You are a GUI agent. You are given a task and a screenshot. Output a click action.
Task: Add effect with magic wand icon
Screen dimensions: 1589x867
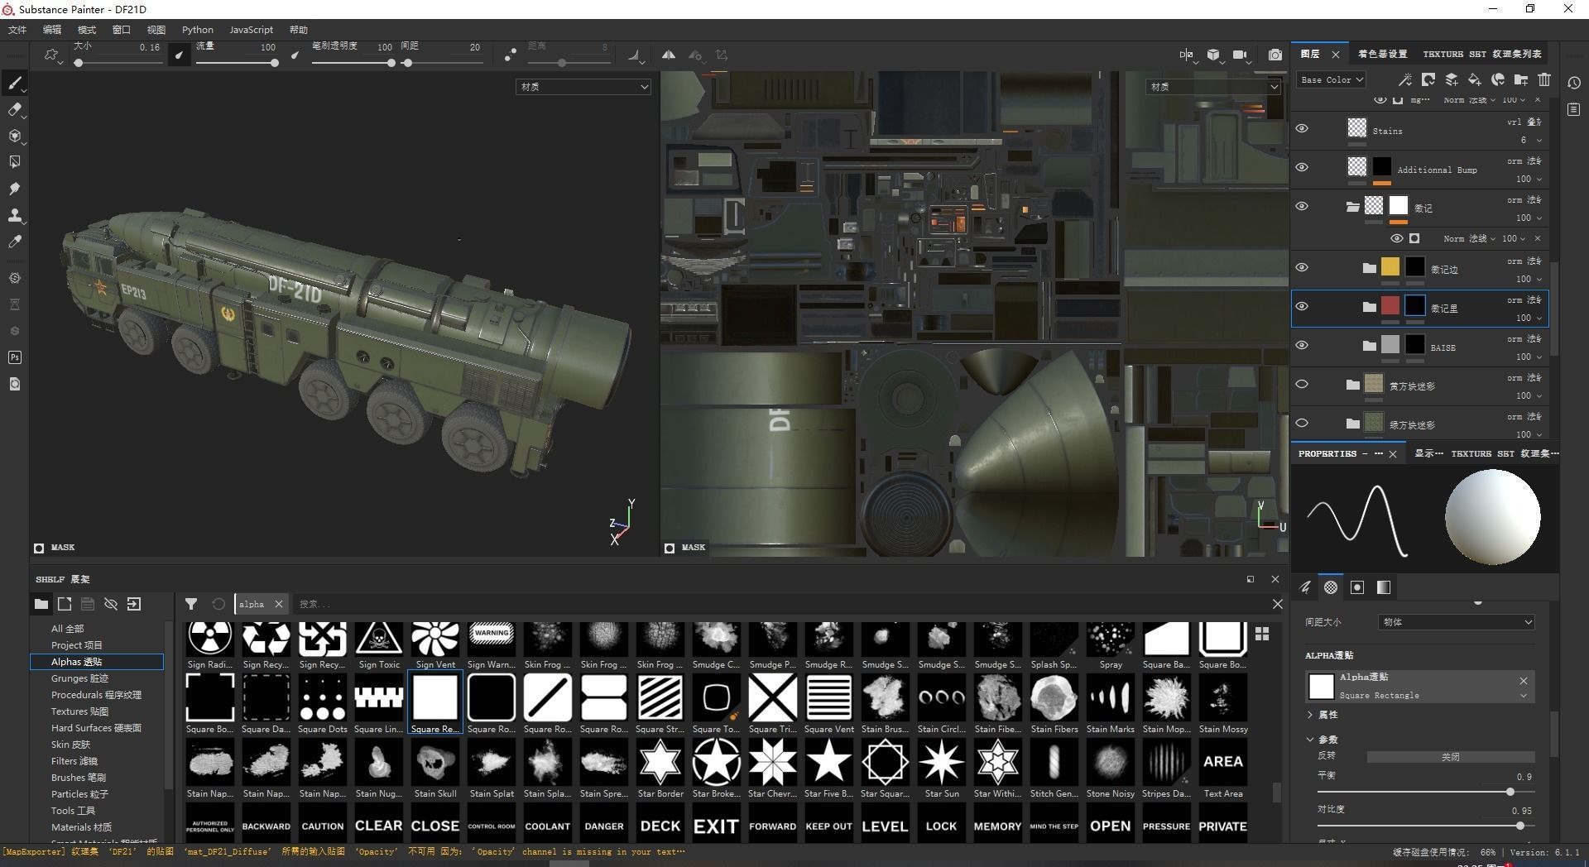tap(1405, 80)
